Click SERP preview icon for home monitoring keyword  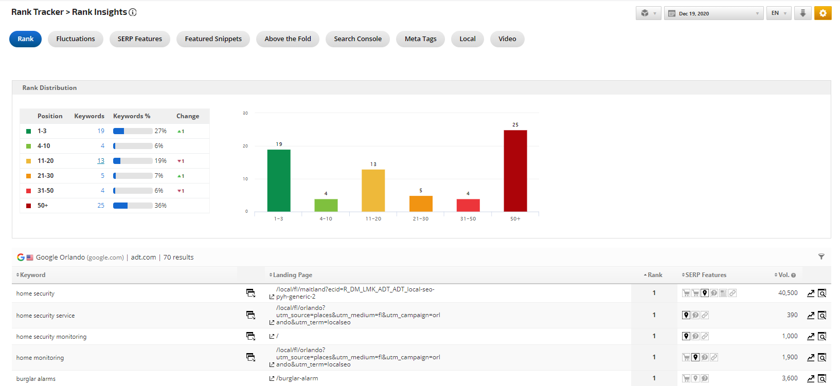251,357
